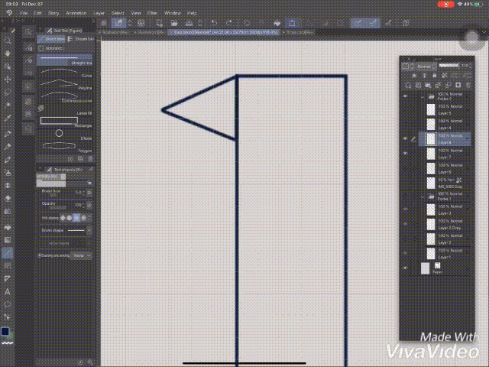Screen dimensions: 489x367
Task: Switch to the Stream line sub tool tab
Action: tap(80, 39)
